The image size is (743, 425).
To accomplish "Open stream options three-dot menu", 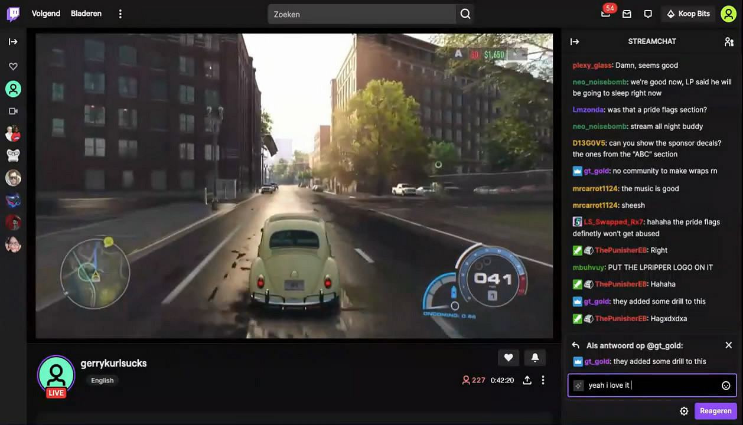I will coord(543,380).
